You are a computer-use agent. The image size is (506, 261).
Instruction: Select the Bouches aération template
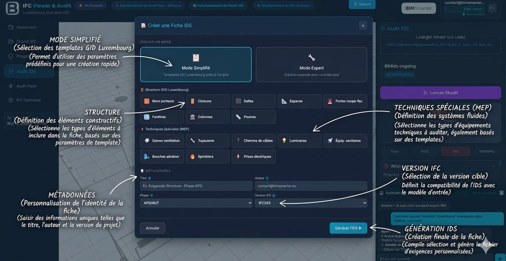162,157
